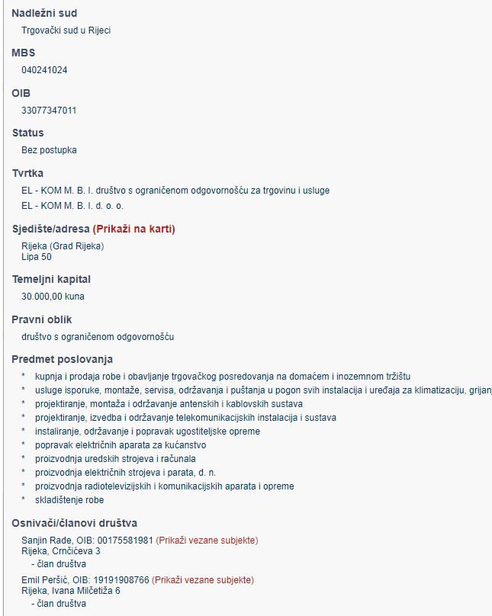This screenshot has height=616, width=492.
Task: Click the "Nadležni sud" heading
Action: pos(44,13)
